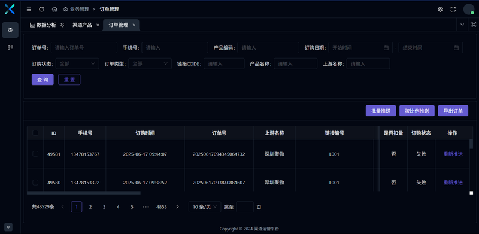This screenshot has height=234, width=479.
Task: Focus the 上游名称 input field
Action: point(368,63)
